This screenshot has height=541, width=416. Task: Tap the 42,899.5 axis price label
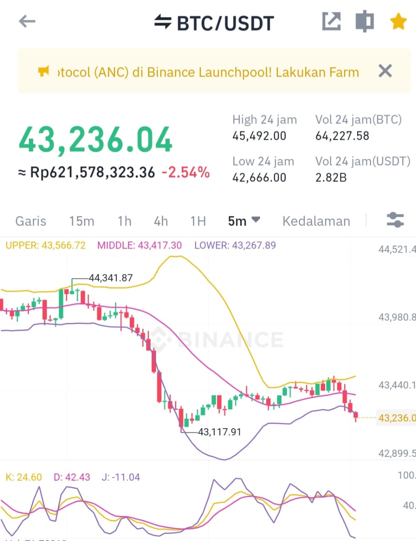[397, 454]
